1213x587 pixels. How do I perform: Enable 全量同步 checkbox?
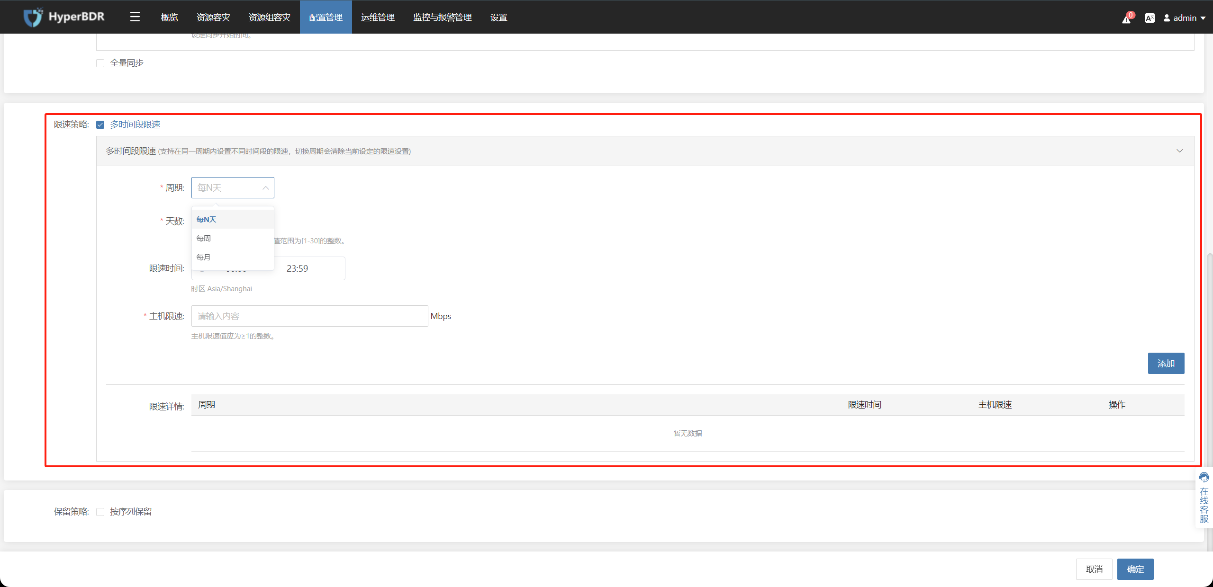[100, 63]
